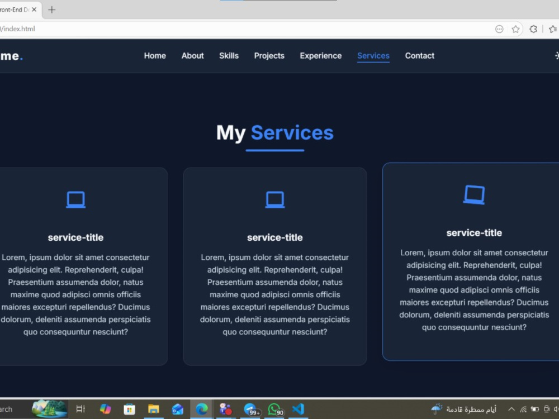559x419 pixels.
Task: Open the weather widget with umbrella icon
Action: point(463,409)
